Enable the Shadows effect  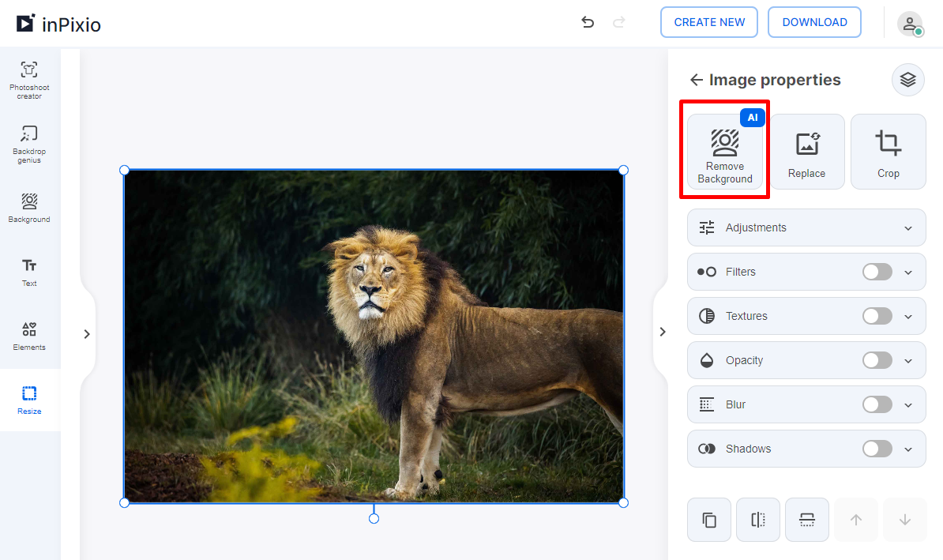click(877, 449)
